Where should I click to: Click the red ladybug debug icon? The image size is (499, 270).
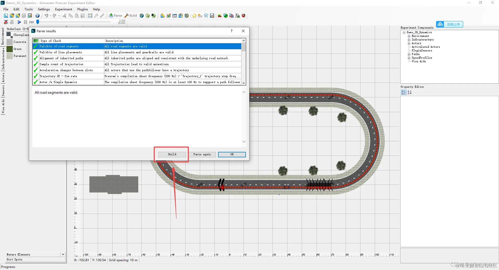pos(244,16)
